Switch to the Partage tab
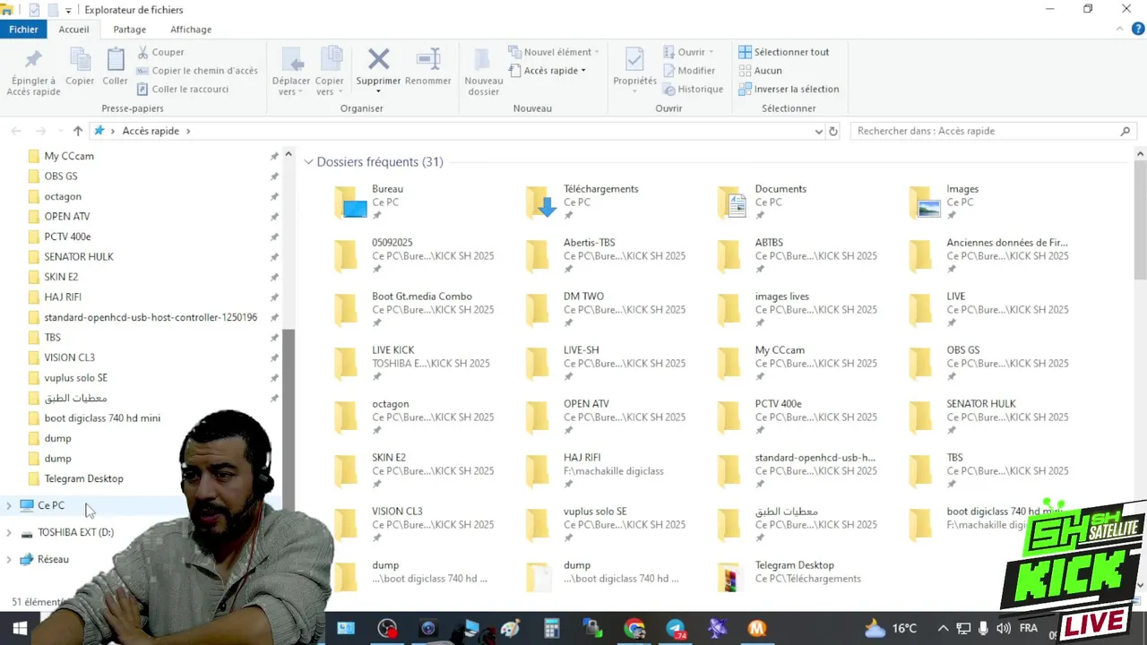The height and width of the screenshot is (645, 1147). pos(129,30)
